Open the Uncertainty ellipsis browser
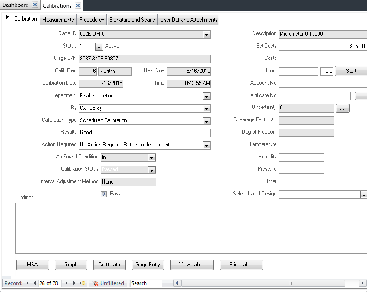The height and width of the screenshot is (292, 367). pyautogui.click(x=342, y=108)
